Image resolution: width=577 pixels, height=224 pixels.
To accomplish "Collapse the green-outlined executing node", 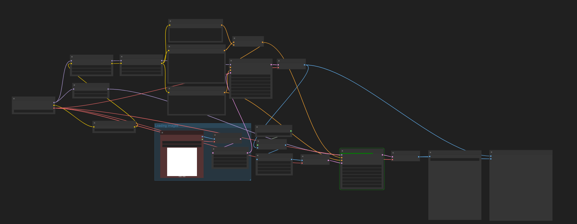I will [342, 151].
